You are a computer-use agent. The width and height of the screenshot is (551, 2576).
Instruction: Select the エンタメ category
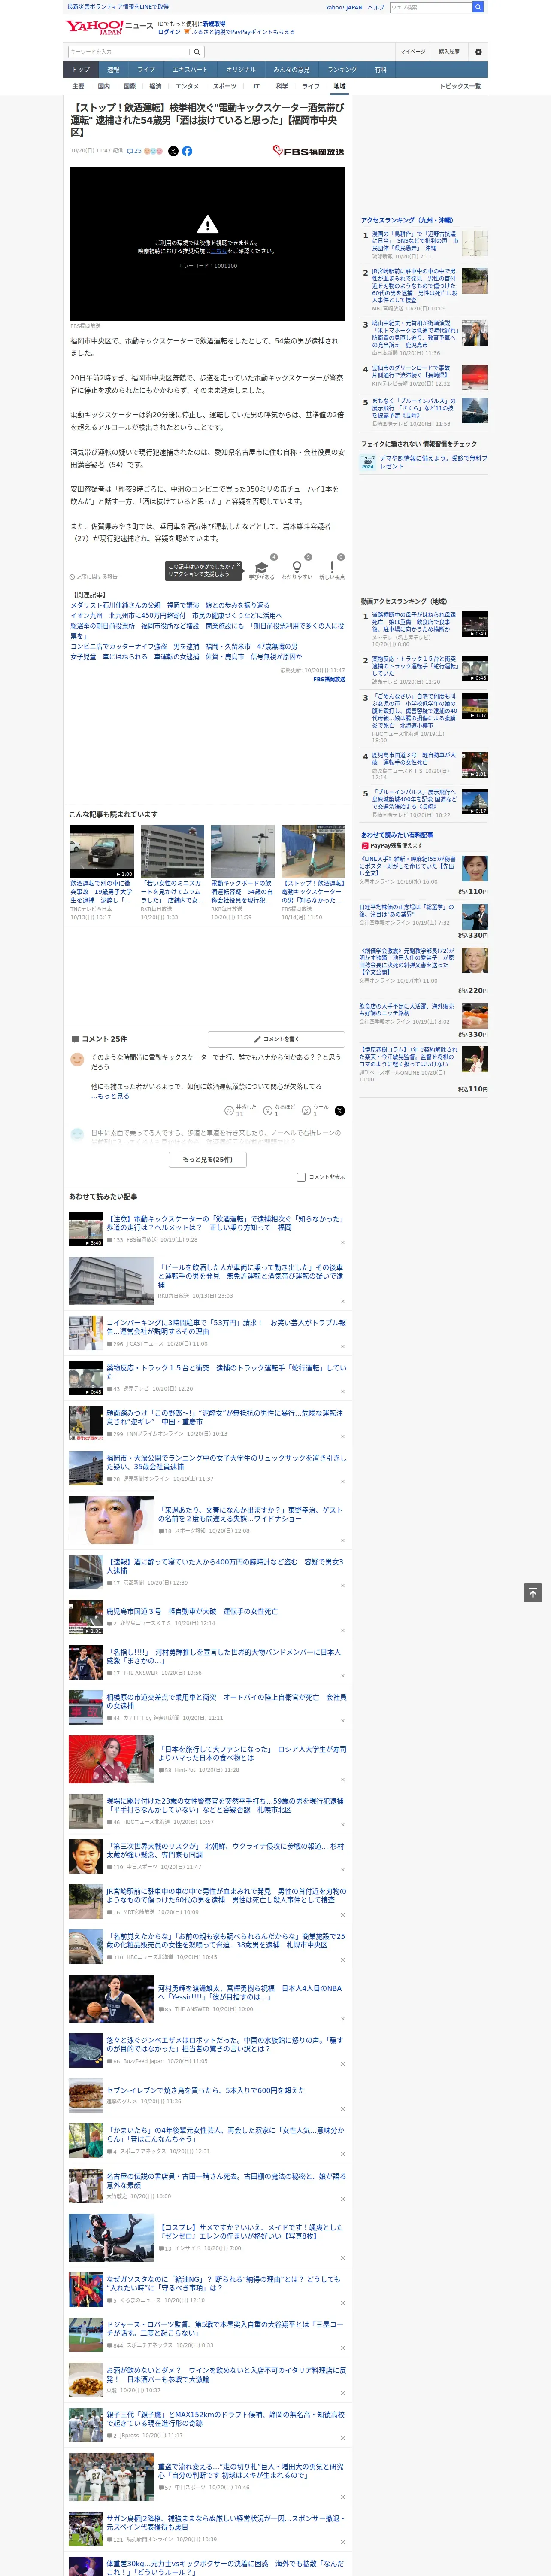[187, 86]
